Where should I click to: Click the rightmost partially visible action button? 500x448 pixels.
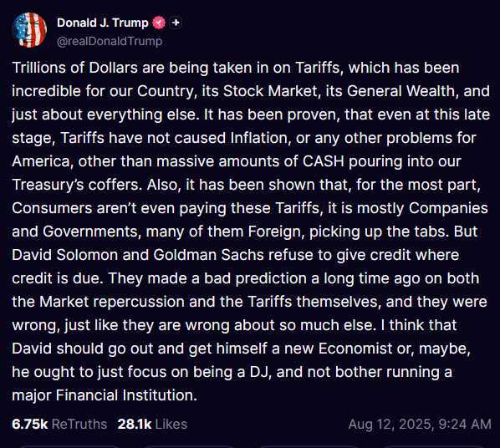tap(433, 446)
